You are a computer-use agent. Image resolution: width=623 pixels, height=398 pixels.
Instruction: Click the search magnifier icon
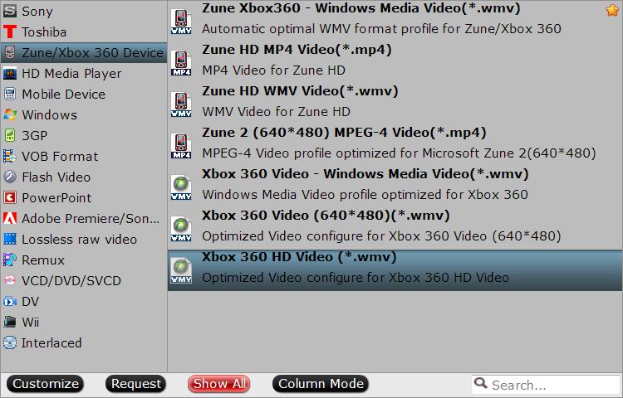tap(480, 383)
